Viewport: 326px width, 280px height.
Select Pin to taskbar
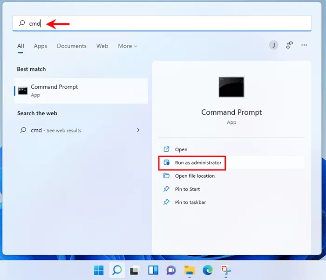tap(231, 202)
